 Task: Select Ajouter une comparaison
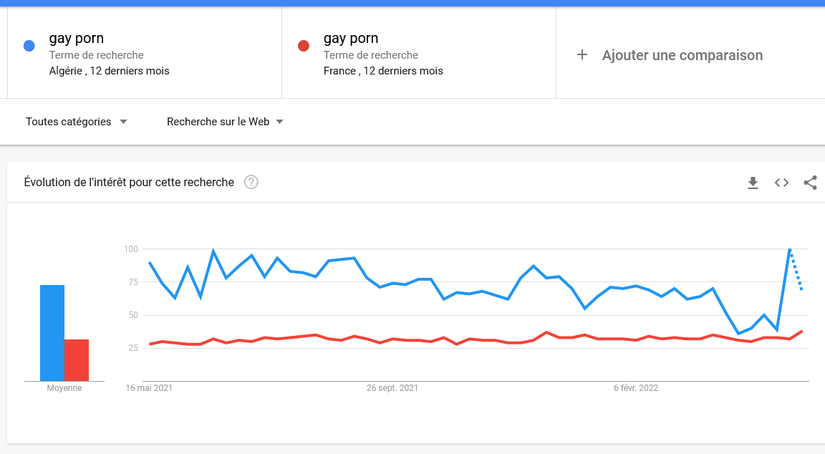point(682,55)
